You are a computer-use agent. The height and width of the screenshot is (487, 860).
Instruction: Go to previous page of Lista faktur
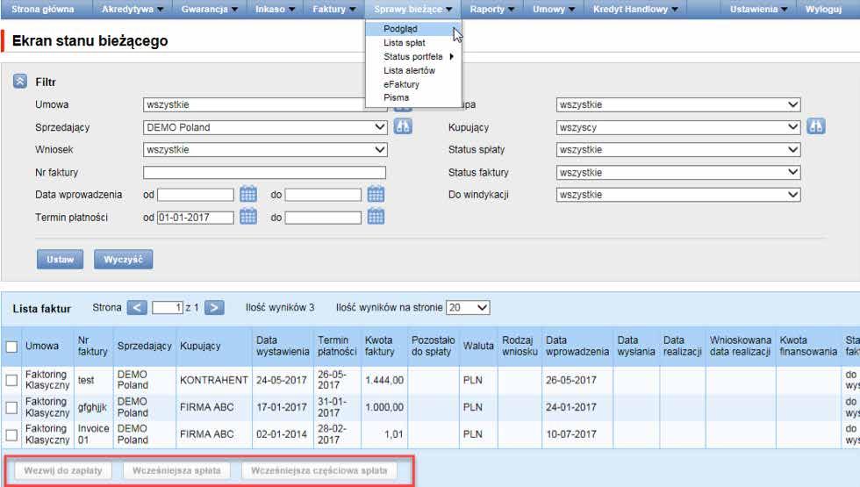[x=137, y=308]
